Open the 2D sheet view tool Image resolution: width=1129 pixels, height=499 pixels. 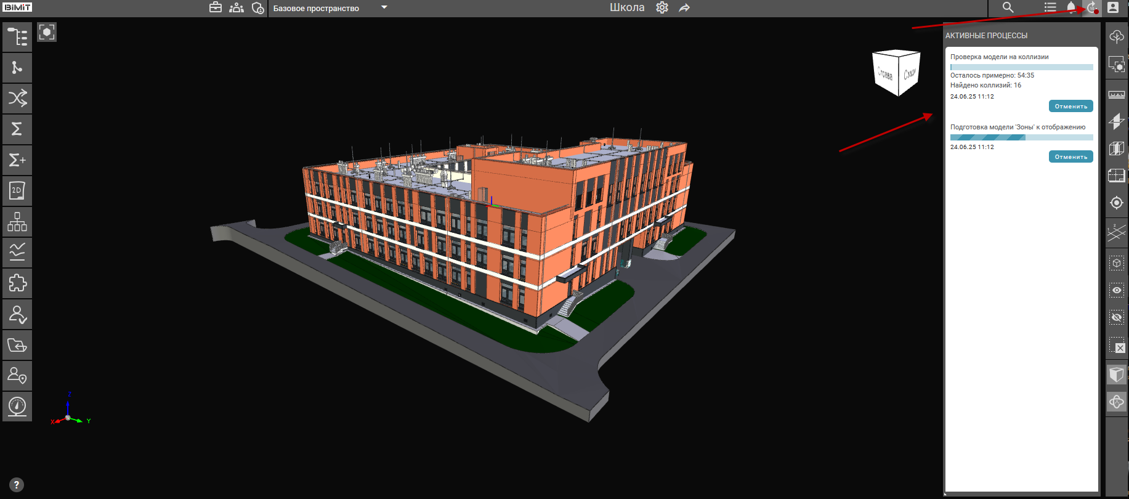click(17, 191)
